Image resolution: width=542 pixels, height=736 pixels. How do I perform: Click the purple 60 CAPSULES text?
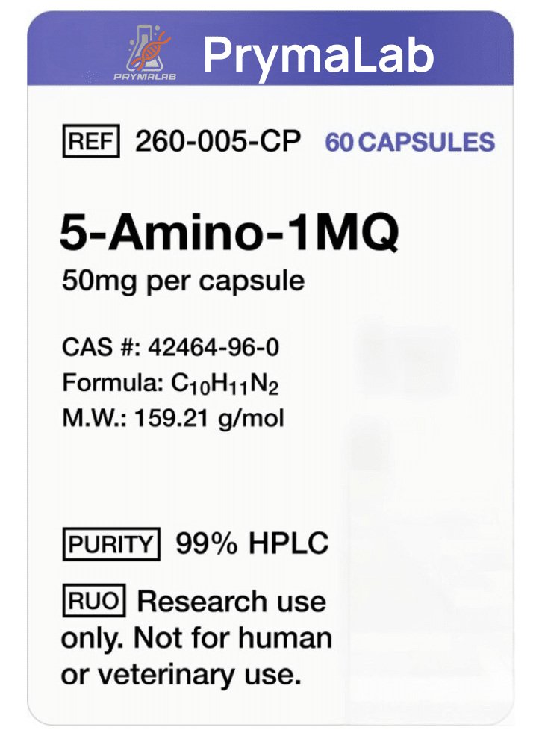pos(410,142)
